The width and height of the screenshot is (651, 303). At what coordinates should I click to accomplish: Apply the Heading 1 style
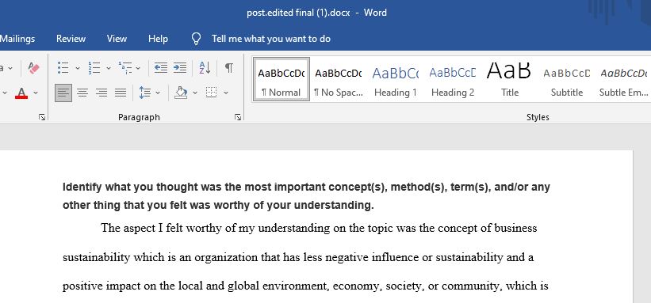395,79
